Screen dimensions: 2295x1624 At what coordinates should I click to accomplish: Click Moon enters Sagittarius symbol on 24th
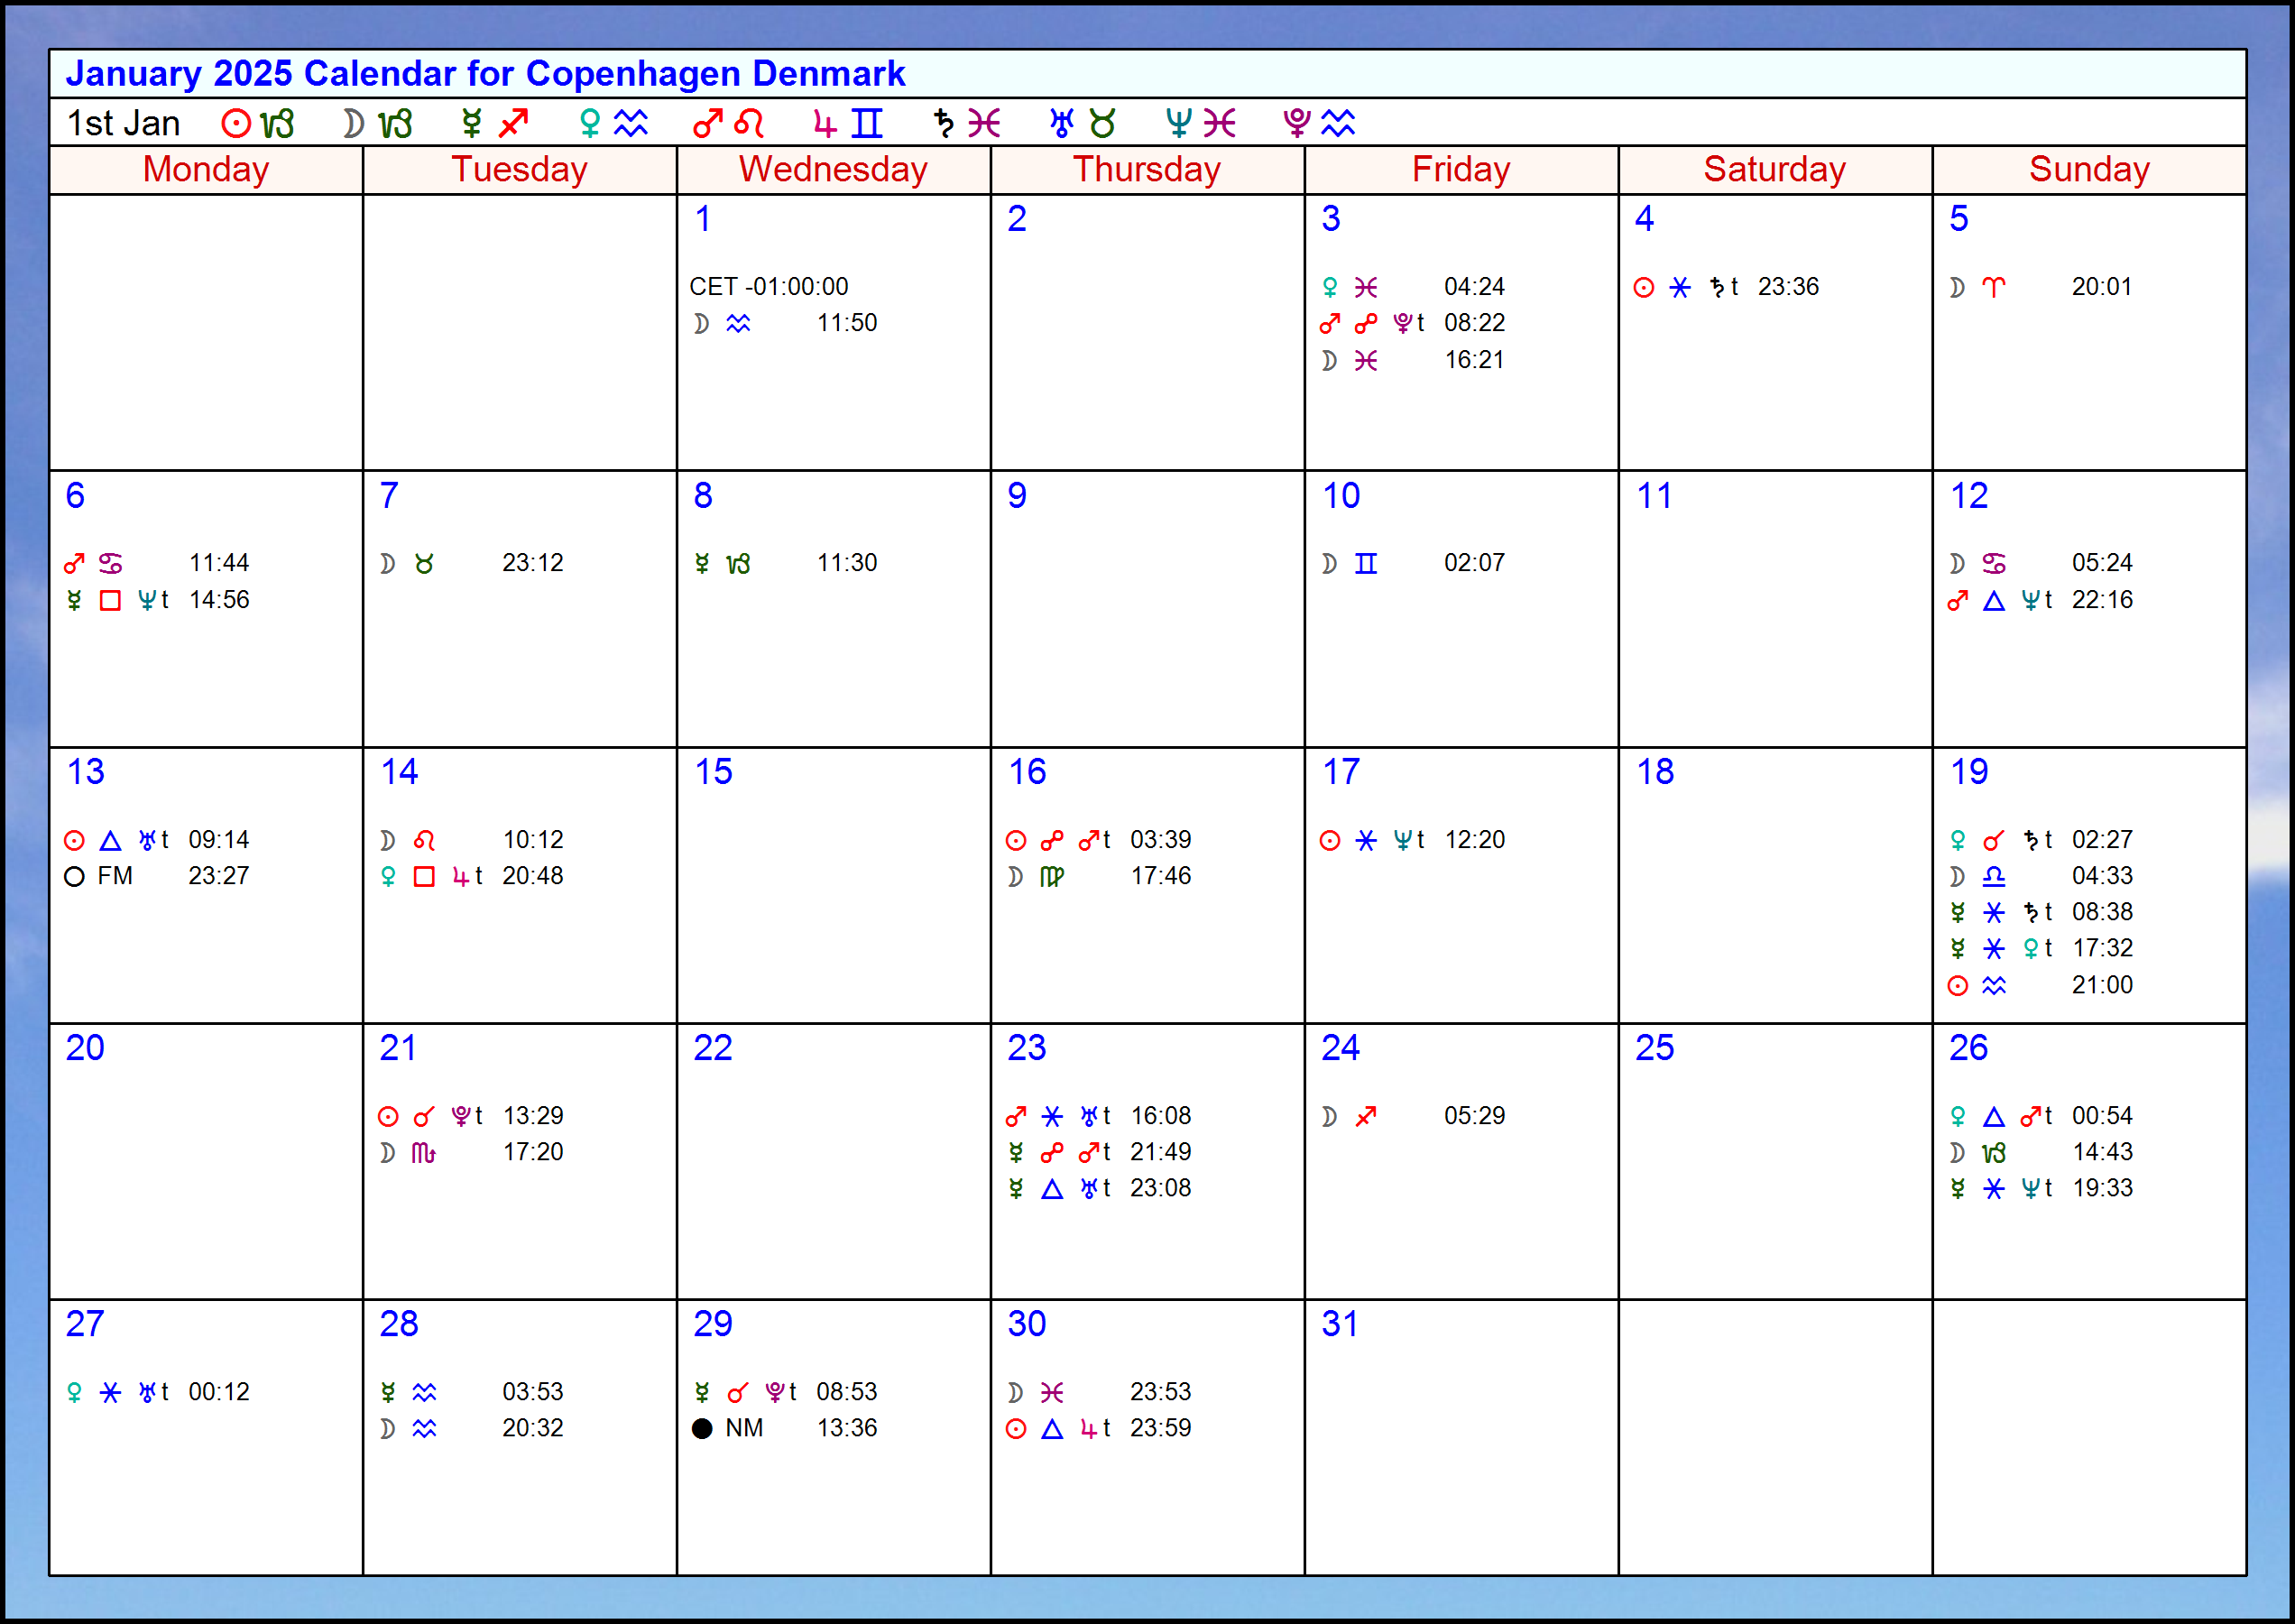(x=1349, y=1116)
